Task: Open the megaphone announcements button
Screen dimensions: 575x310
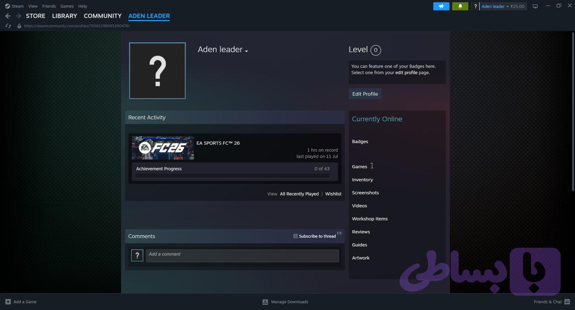Action: pyautogui.click(x=441, y=6)
